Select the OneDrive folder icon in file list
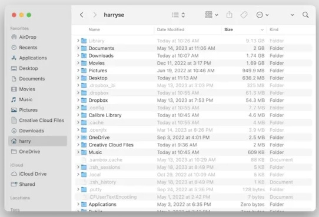This screenshot has width=319, height=217. click(84, 138)
